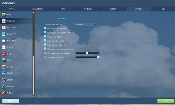Toggle Automatic fuel detot checkbox

(45, 40)
